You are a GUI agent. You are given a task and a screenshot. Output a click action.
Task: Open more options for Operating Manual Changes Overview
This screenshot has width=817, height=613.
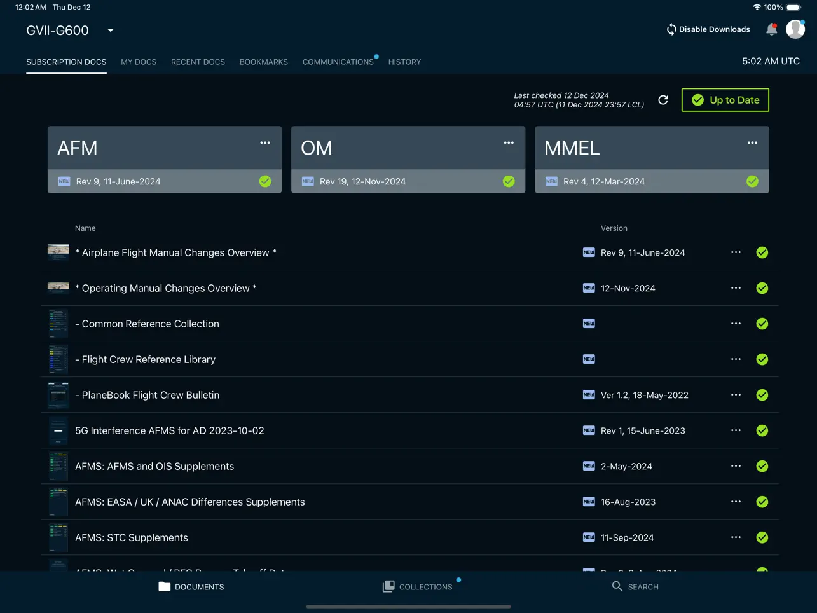tap(736, 288)
